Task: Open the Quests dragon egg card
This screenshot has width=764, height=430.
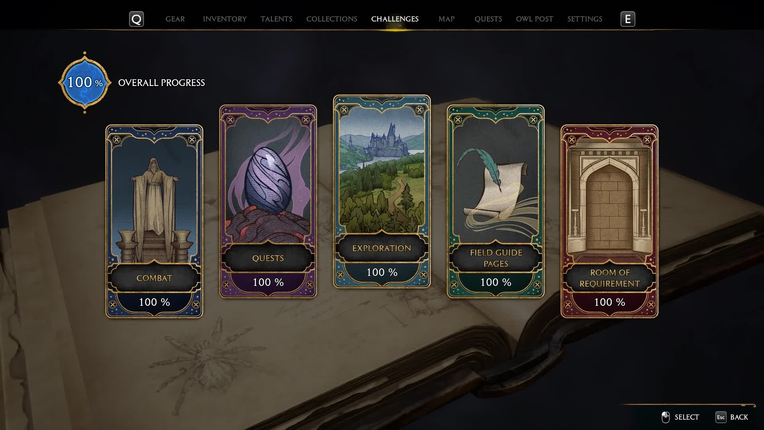Action: pyautogui.click(x=268, y=201)
